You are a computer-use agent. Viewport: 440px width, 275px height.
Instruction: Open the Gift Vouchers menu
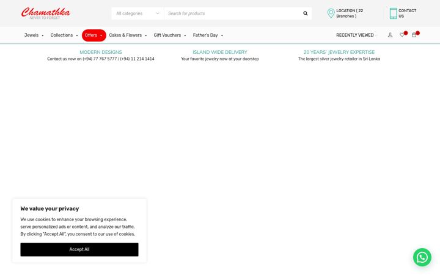coord(167,35)
